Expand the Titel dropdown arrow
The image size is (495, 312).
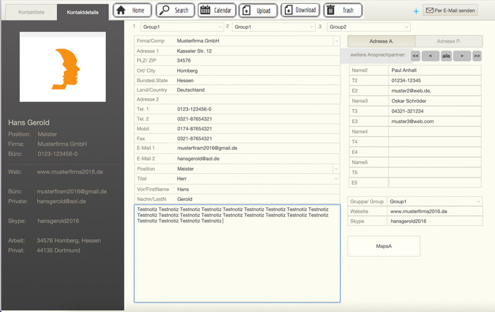tap(336, 179)
